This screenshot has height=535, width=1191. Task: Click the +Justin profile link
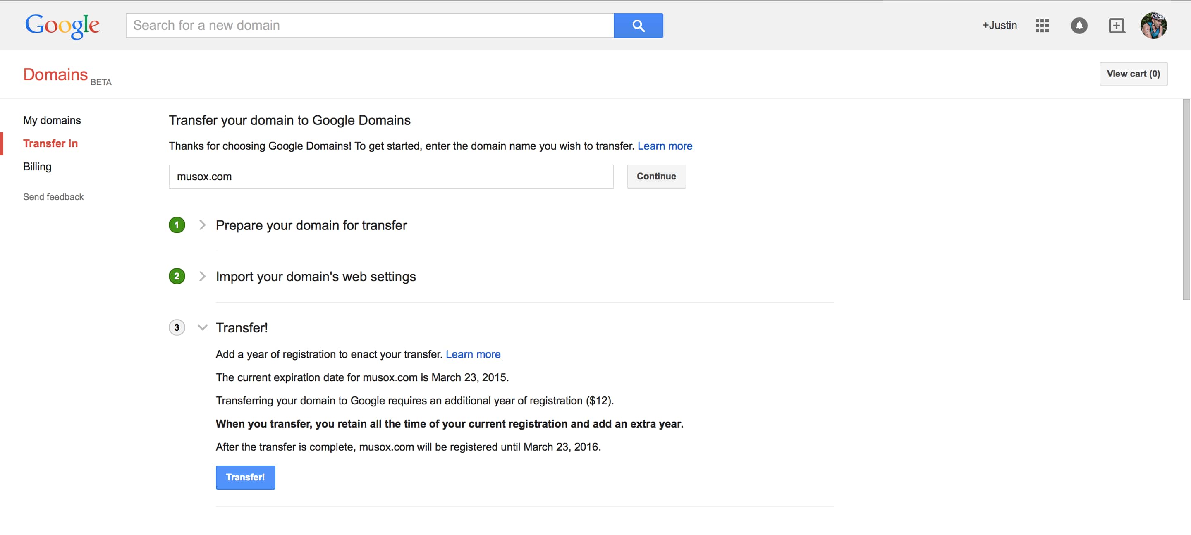[x=1000, y=26]
